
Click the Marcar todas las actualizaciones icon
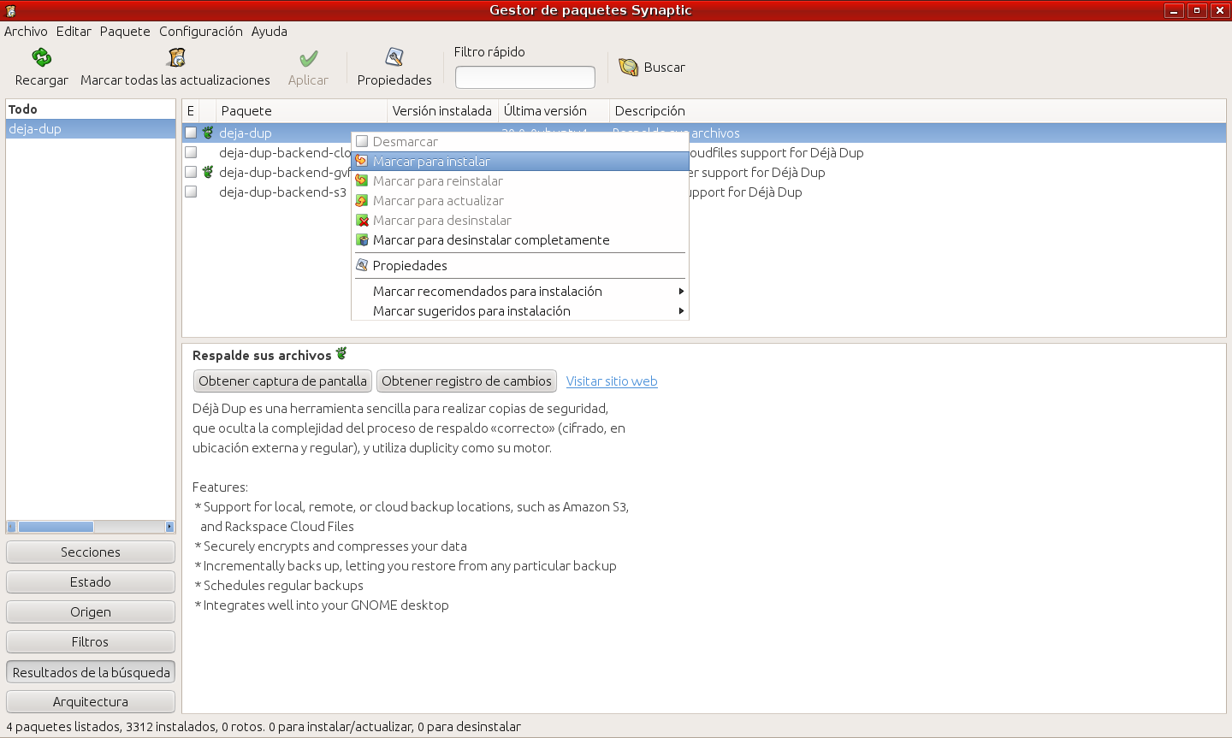[176, 58]
